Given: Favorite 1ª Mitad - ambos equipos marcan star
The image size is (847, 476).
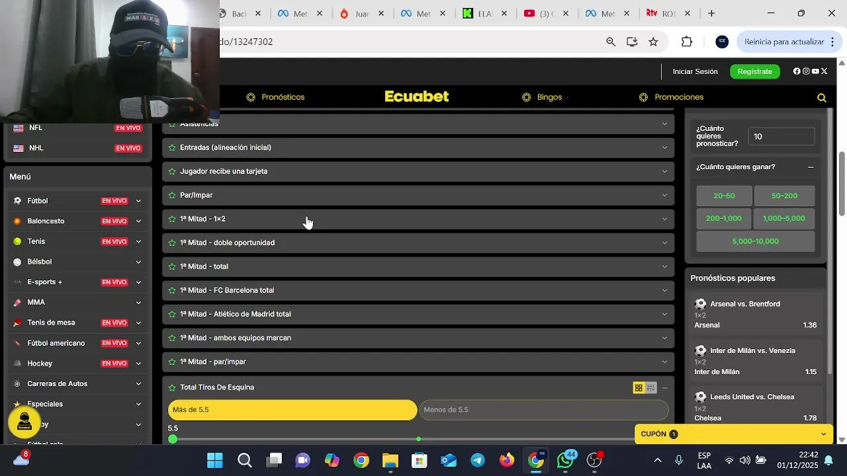Looking at the screenshot, I should [x=172, y=338].
